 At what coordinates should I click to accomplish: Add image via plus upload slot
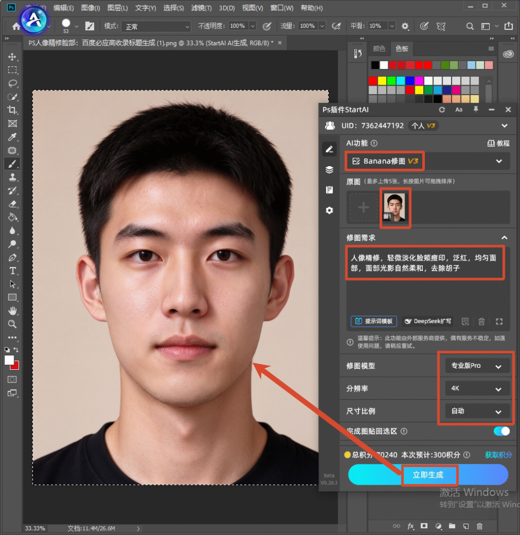363,207
